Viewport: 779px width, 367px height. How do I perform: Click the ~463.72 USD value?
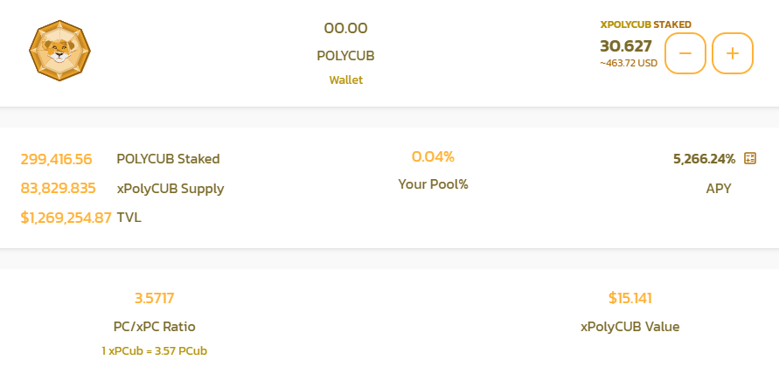[629, 64]
